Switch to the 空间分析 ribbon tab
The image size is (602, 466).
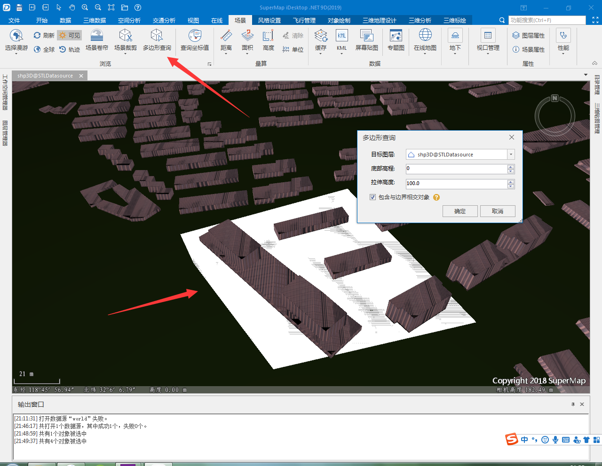coord(129,20)
